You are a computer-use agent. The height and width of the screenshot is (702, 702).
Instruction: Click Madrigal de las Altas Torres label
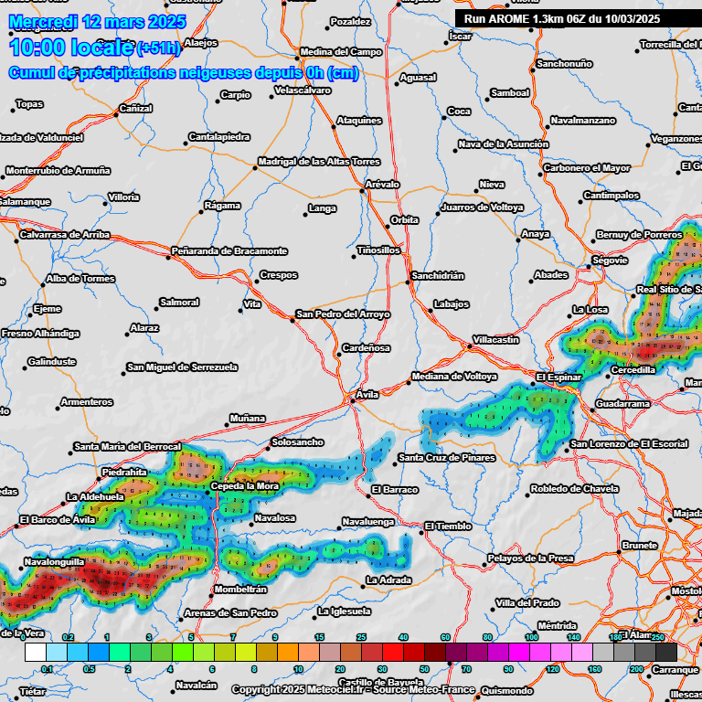tap(319, 162)
